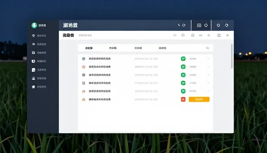Switch to the fourth tab in the tab bar
The width and height of the screenshot is (267, 153).
click(x=162, y=48)
